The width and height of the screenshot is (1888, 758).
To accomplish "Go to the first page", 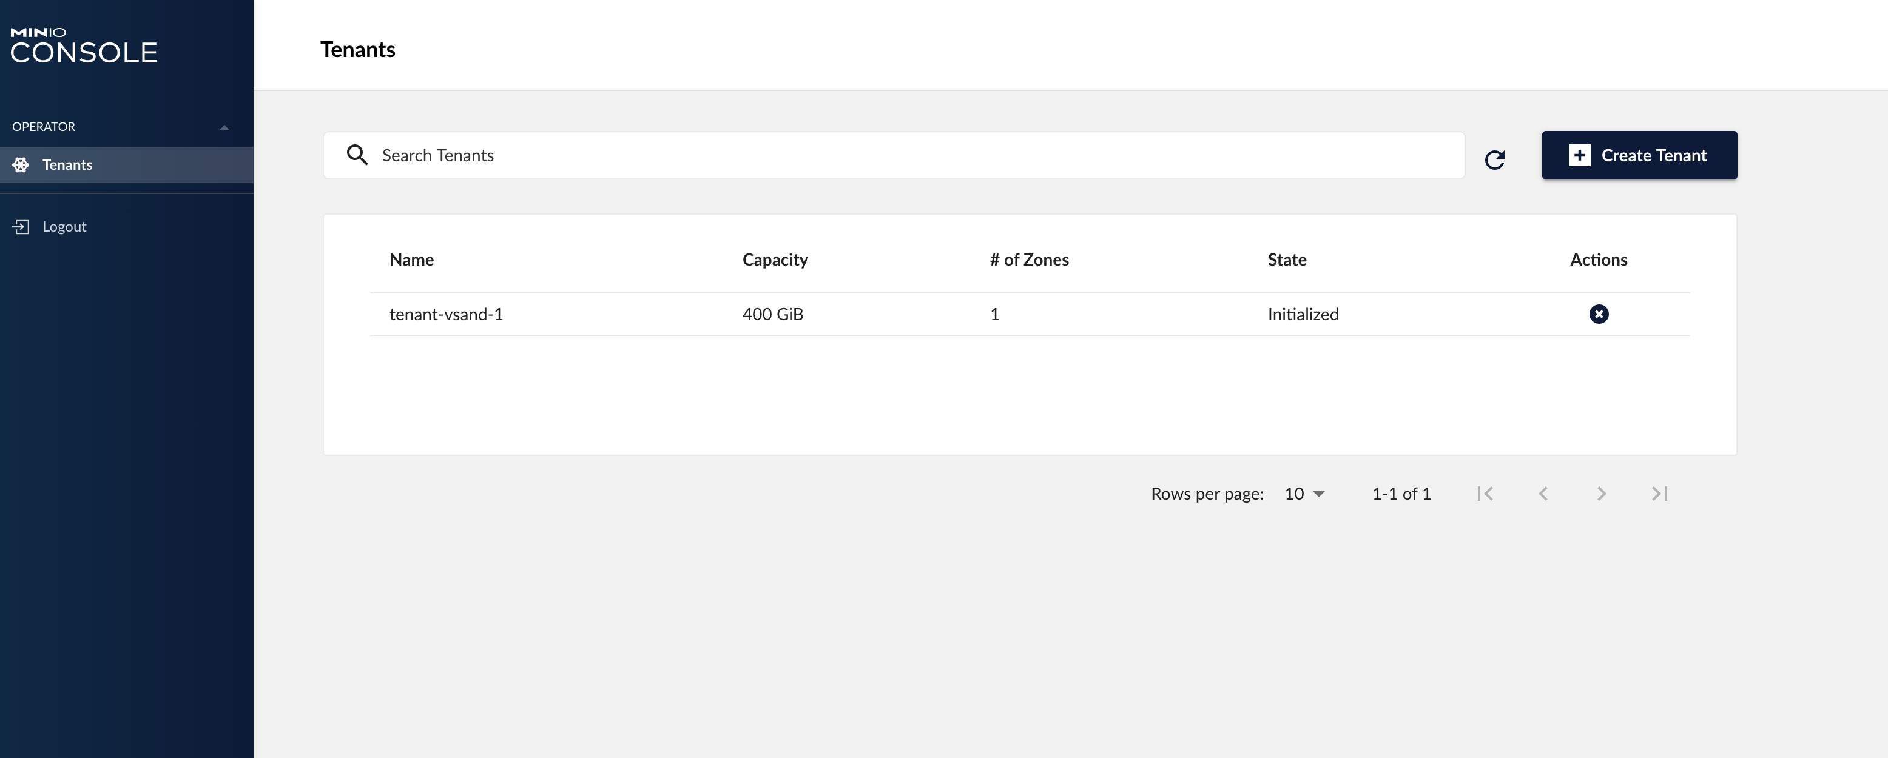I will click(x=1485, y=494).
